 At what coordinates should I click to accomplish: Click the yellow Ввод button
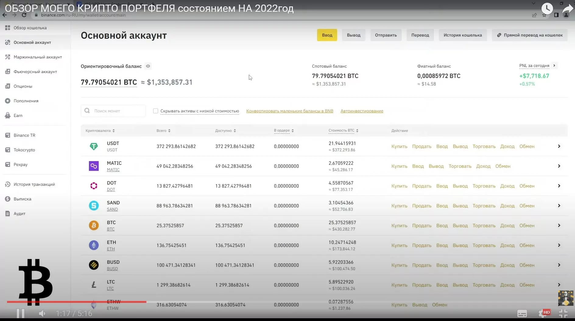[x=327, y=35]
